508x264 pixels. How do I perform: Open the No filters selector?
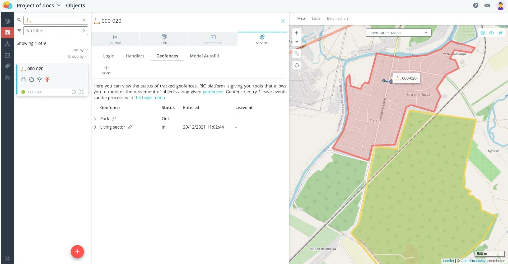coord(55,31)
